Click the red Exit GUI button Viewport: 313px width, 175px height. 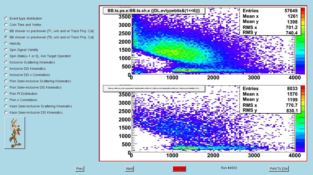[x=179, y=169]
